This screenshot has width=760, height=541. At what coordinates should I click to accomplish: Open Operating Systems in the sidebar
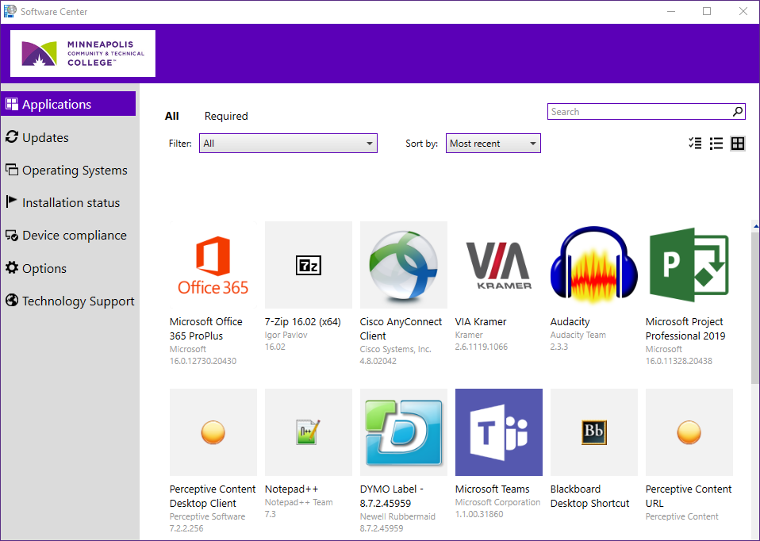68,170
